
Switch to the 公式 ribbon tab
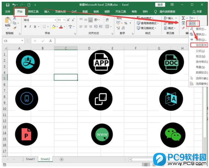coord(74,11)
